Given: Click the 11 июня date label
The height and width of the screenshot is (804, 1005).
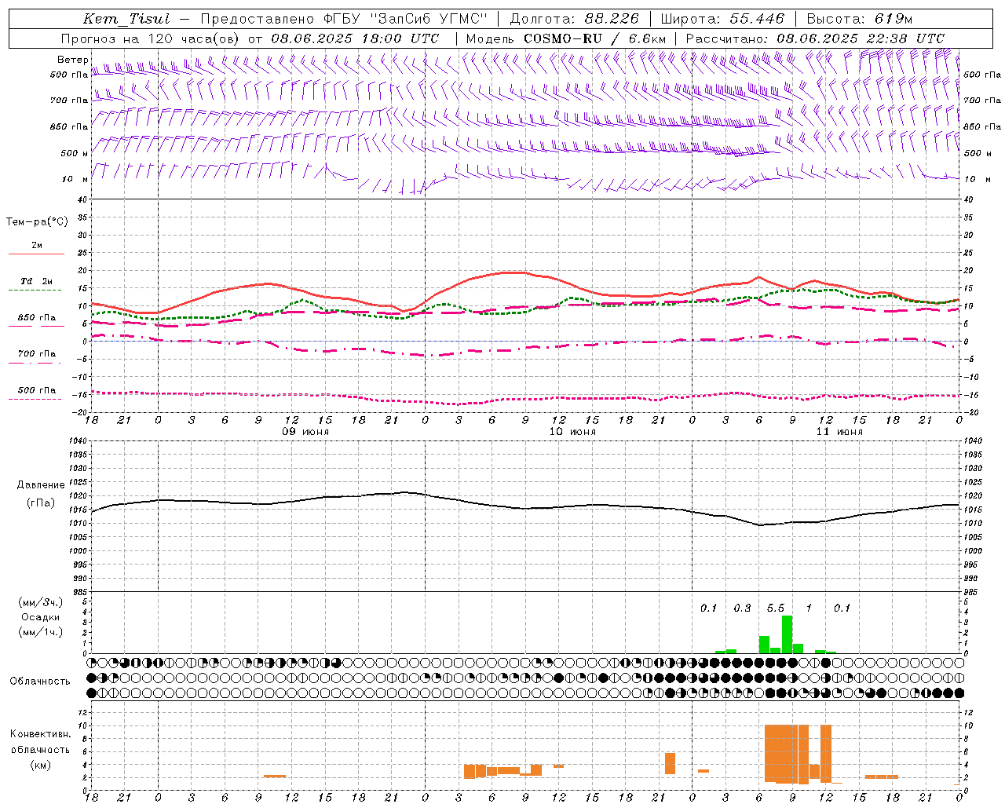Looking at the screenshot, I should point(839,432).
